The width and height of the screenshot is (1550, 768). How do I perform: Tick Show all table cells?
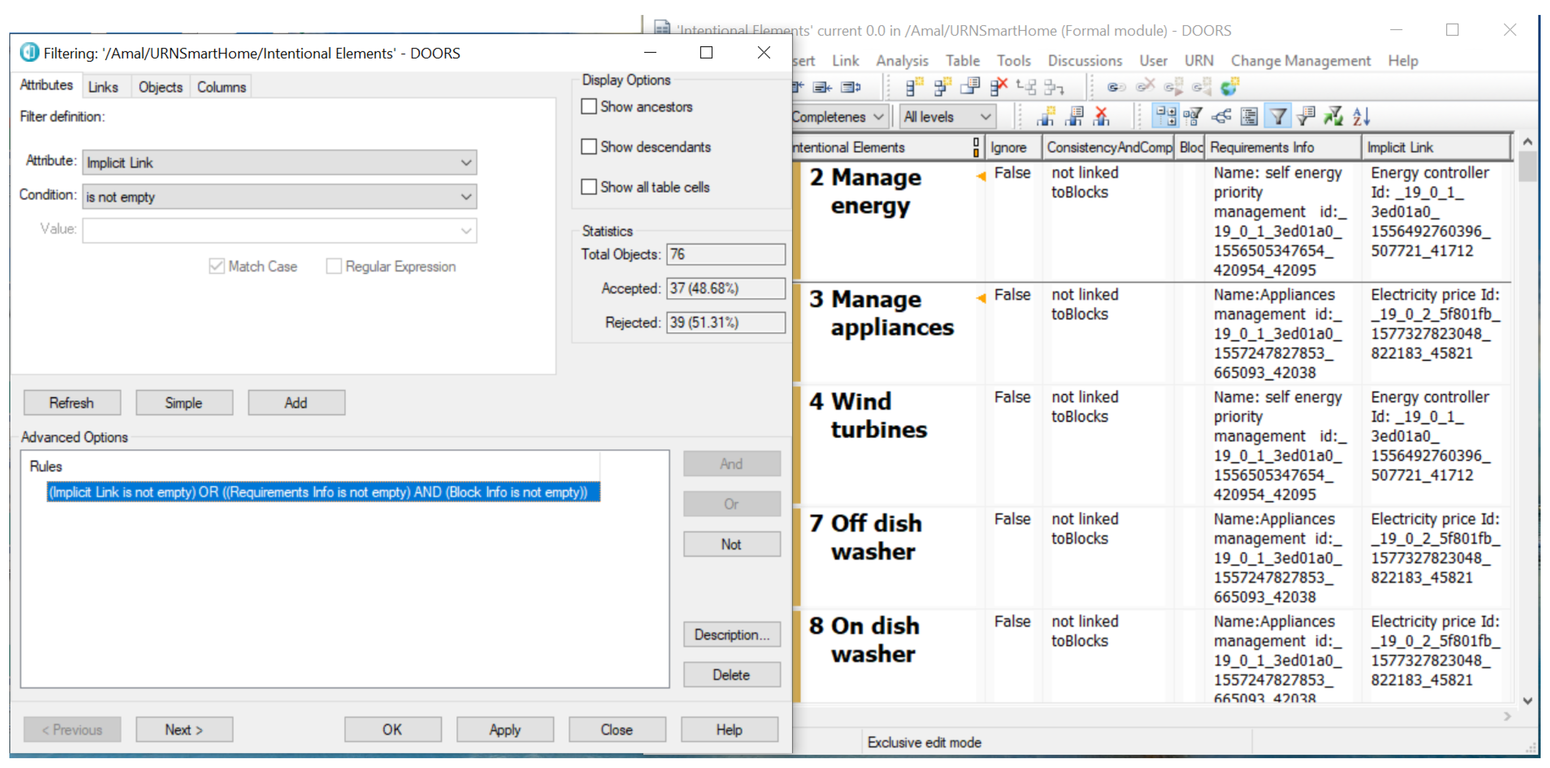pos(589,187)
